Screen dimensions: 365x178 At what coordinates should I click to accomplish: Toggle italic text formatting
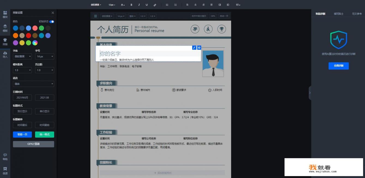coord(139,5)
